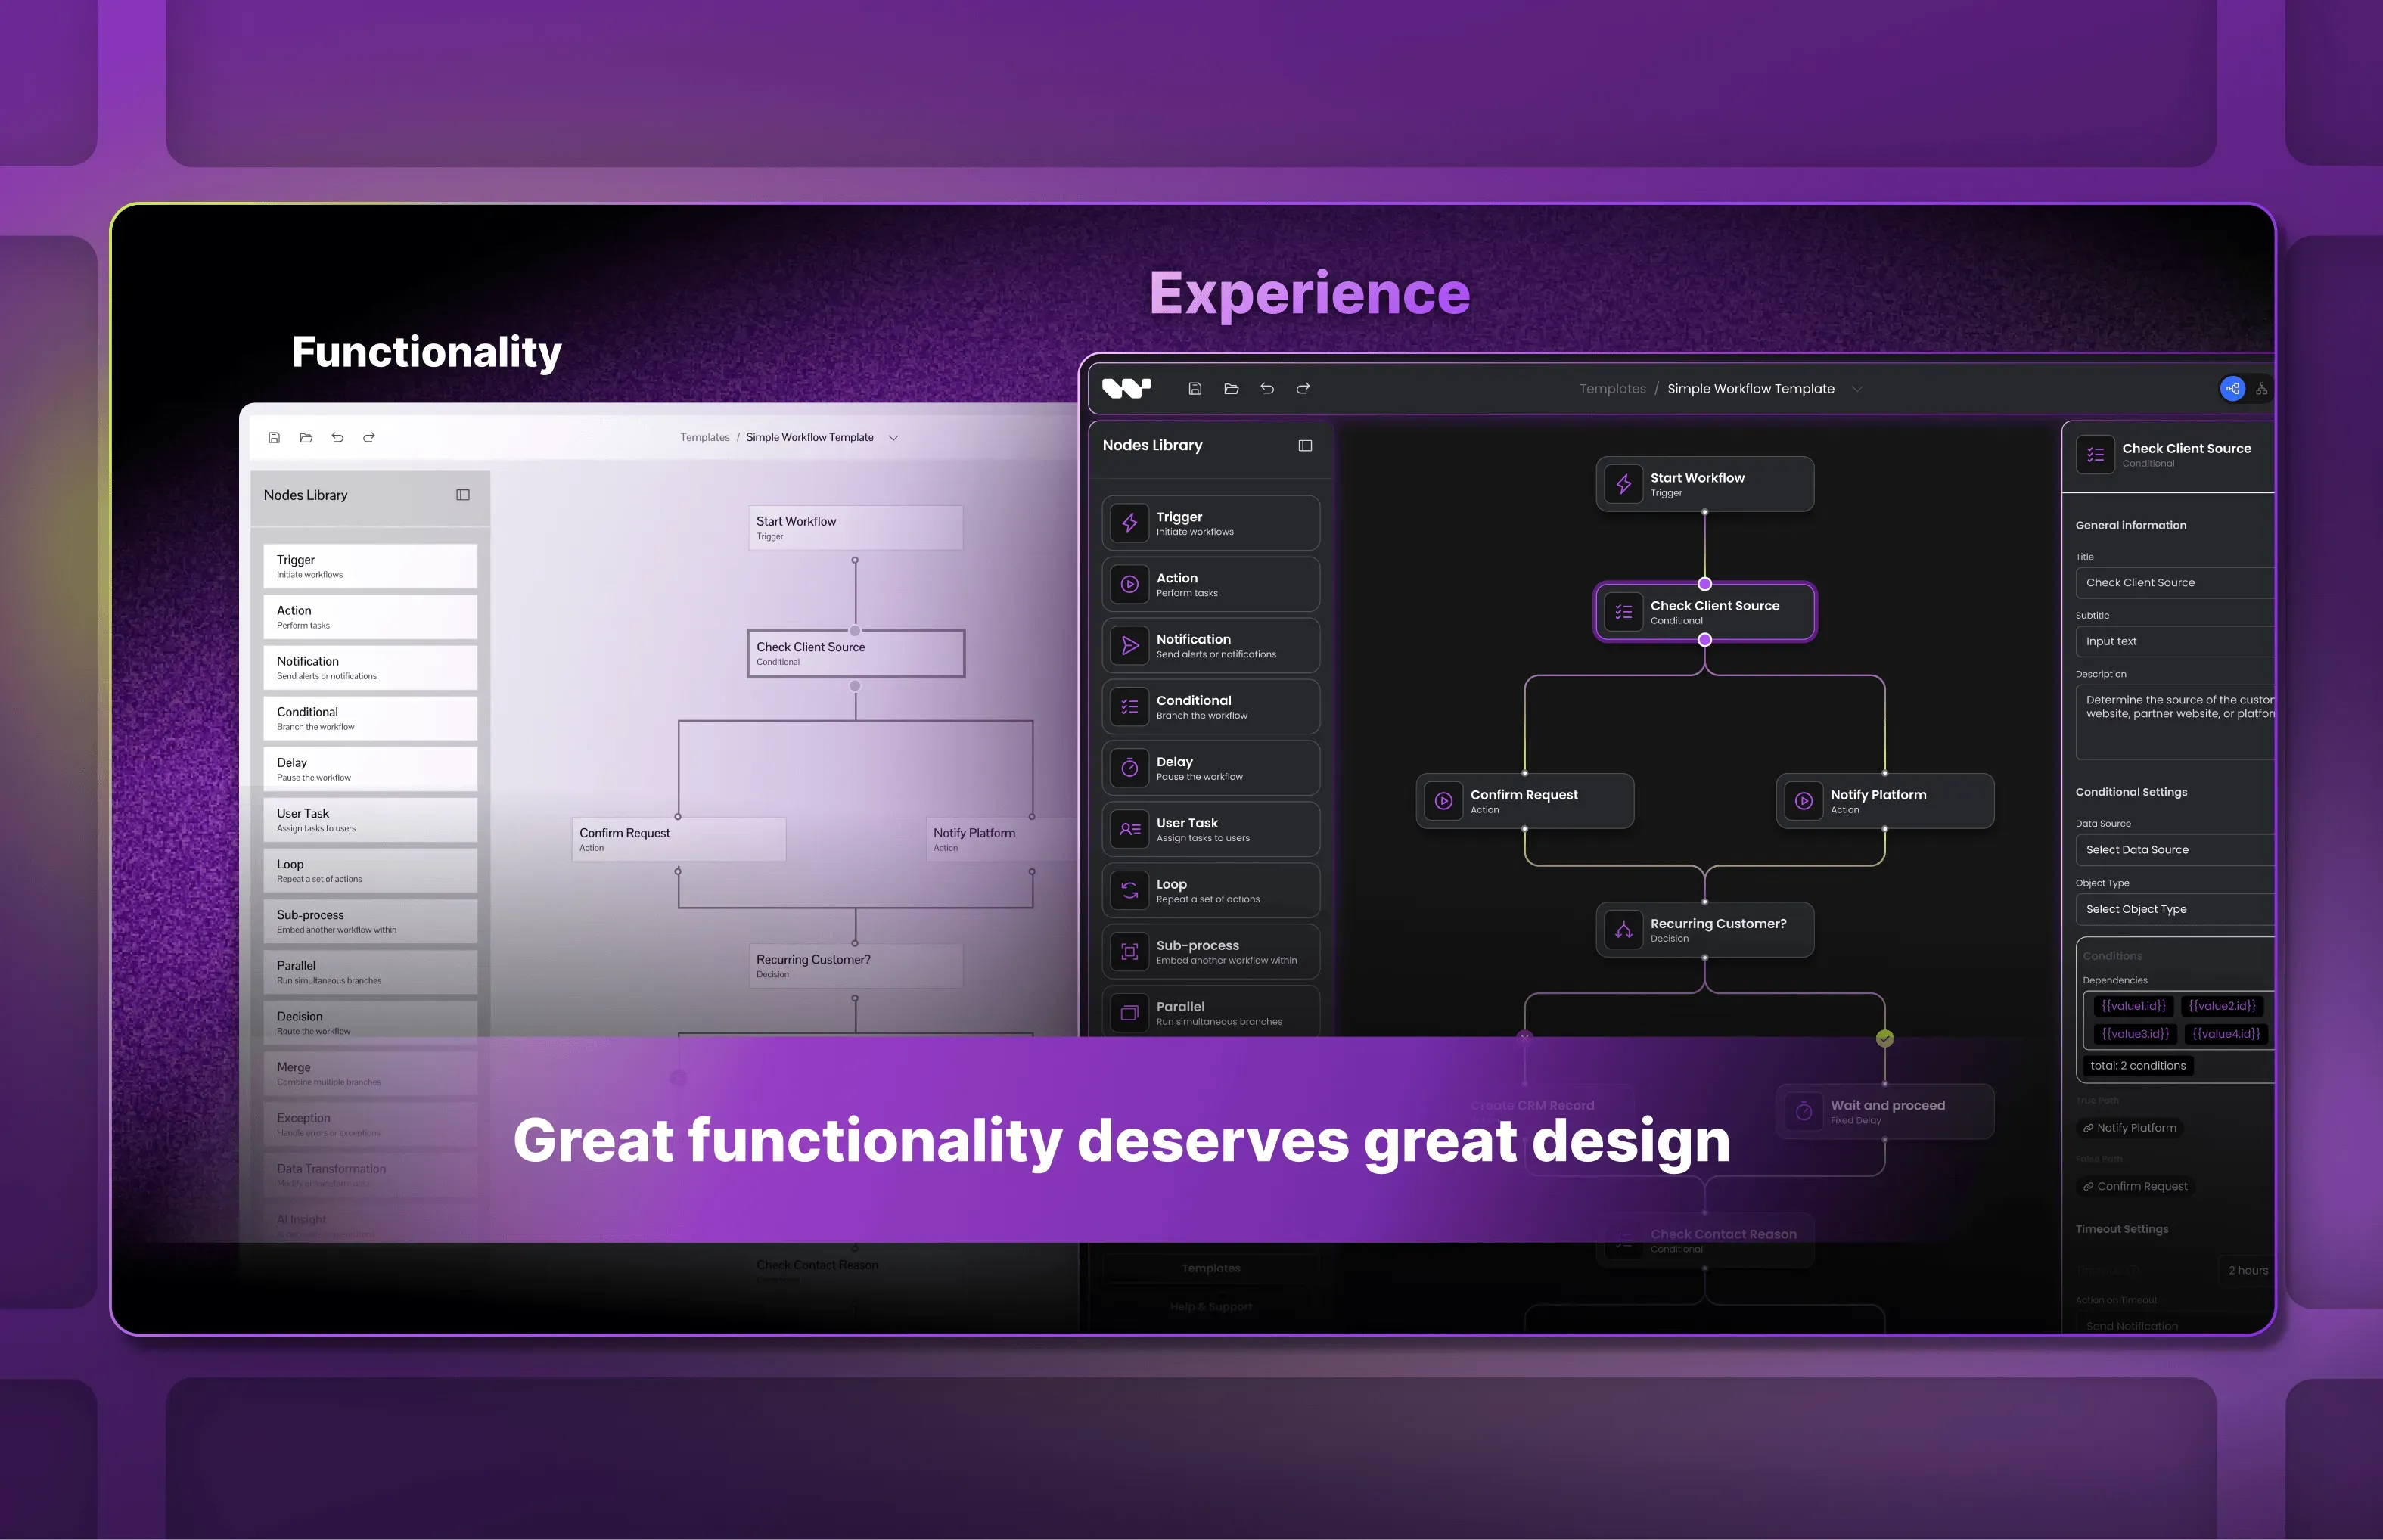The height and width of the screenshot is (1540, 2383).
Task: Click the Start Workflow node lightning icon
Action: (1624, 484)
